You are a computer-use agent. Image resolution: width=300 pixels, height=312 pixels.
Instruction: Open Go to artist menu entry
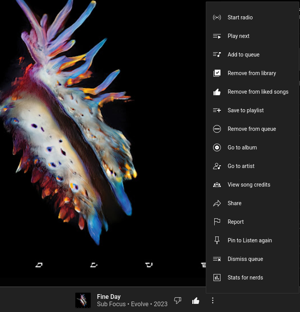tap(241, 166)
